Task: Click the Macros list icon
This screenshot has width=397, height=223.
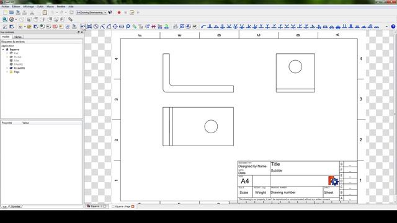Action: point(132,12)
